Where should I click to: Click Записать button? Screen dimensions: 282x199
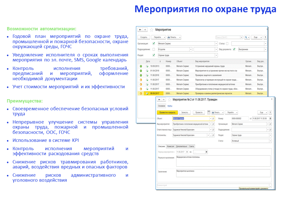click(185, 113)
